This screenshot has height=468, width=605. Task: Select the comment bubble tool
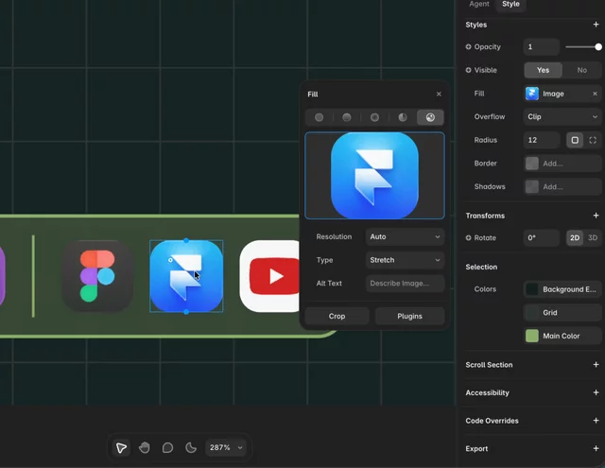point(167,447)
